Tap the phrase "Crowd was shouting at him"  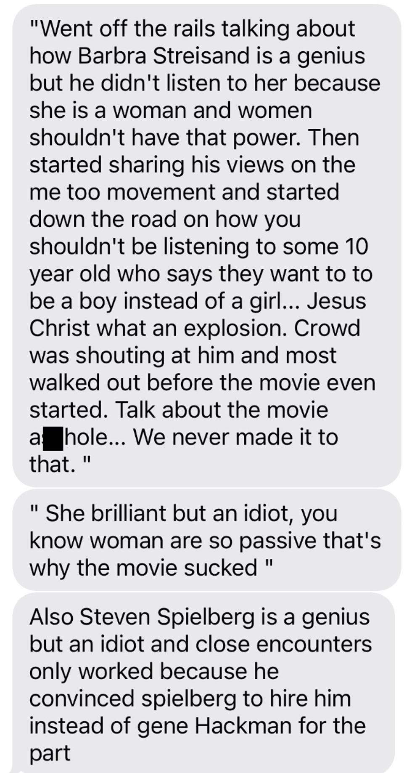pyautogui.click(x=195, y=342)
